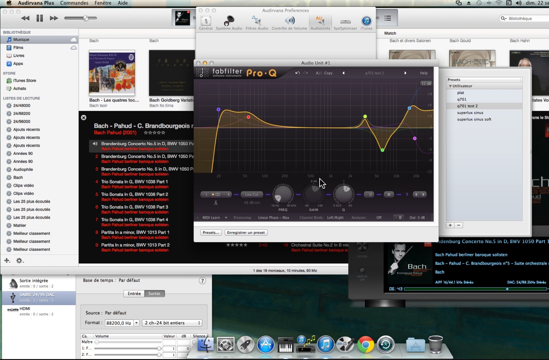549x360 pixels.
Task: Click the Enregistrer un preset button
Action: tap(246, 233)
